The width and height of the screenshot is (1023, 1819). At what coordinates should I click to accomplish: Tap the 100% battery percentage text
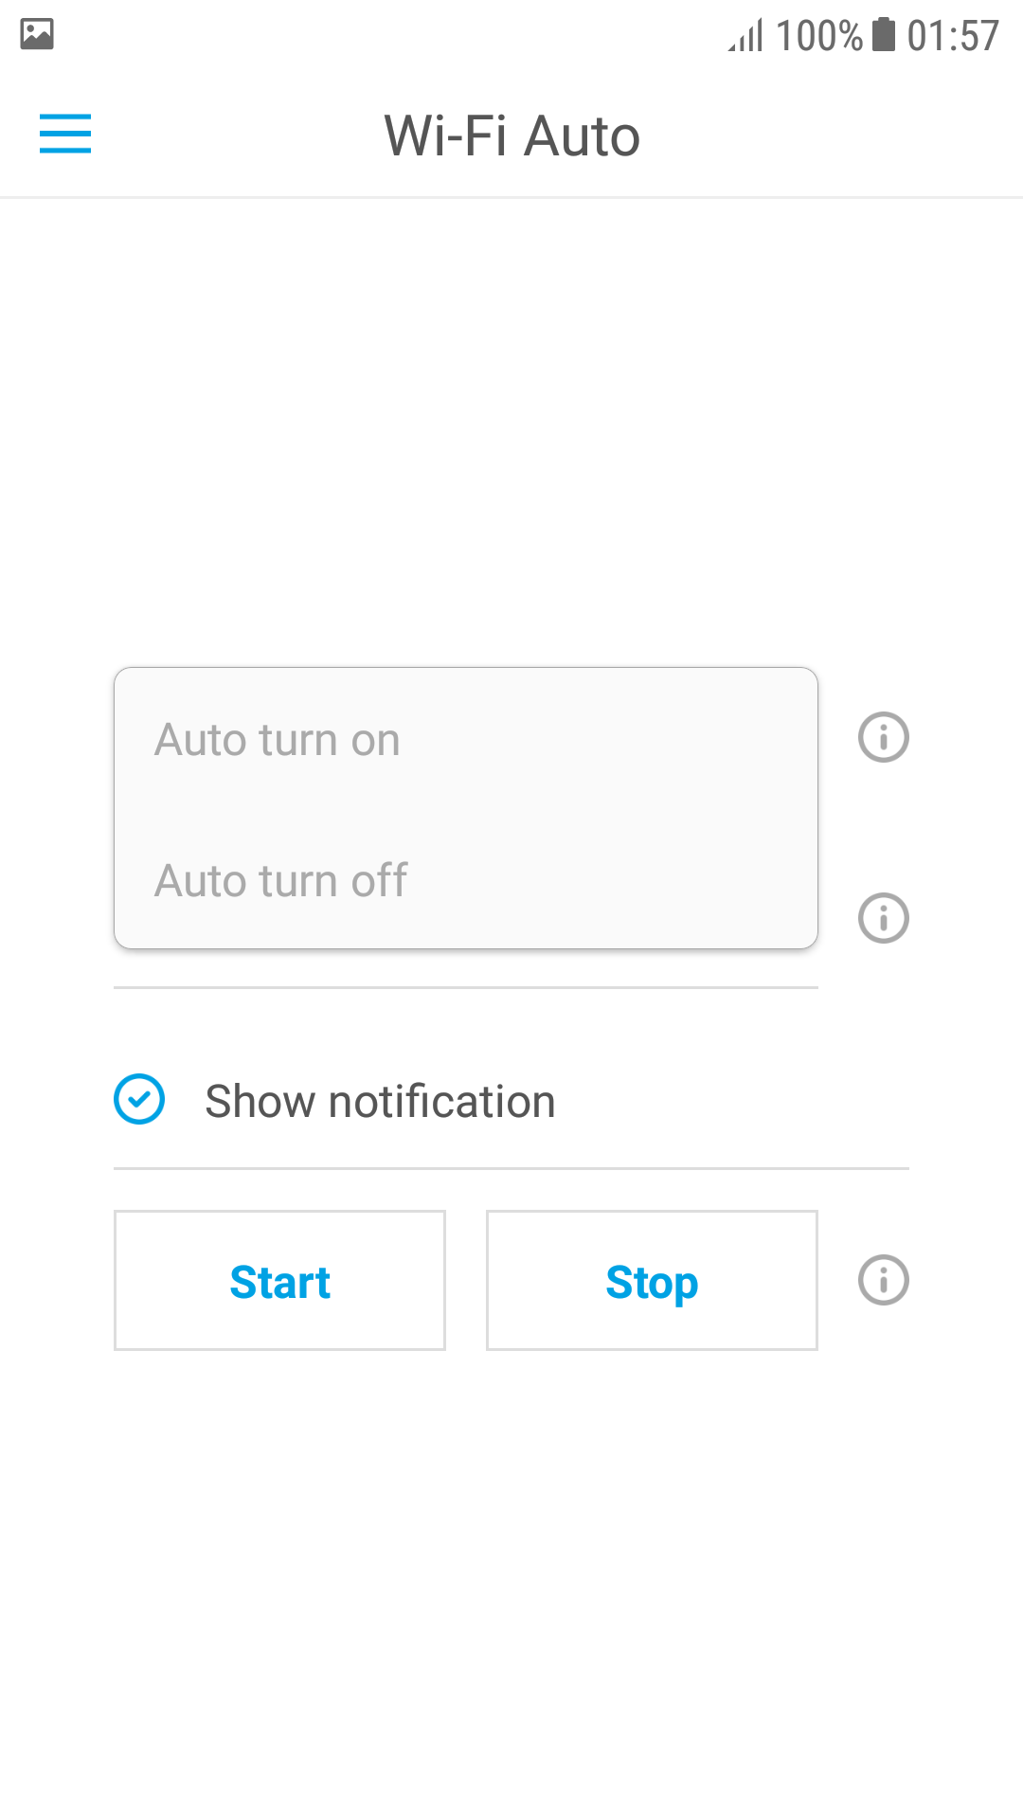818,36
